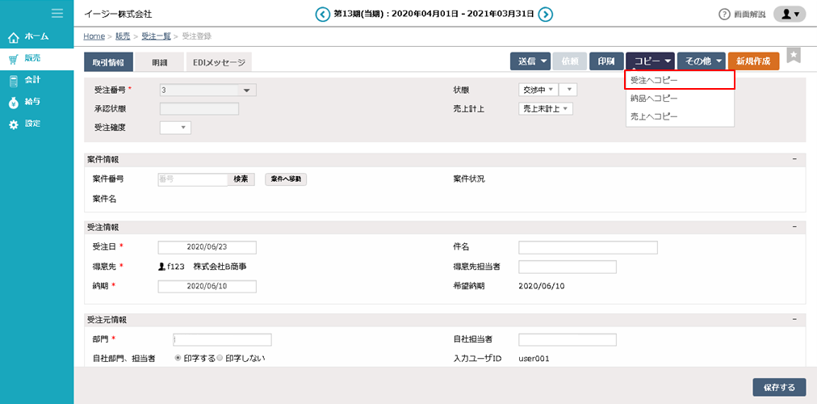Click the 受注一覧 breadcrumb link
The height and width of the screenshot is (404, 817).
[x=157, y=36]
